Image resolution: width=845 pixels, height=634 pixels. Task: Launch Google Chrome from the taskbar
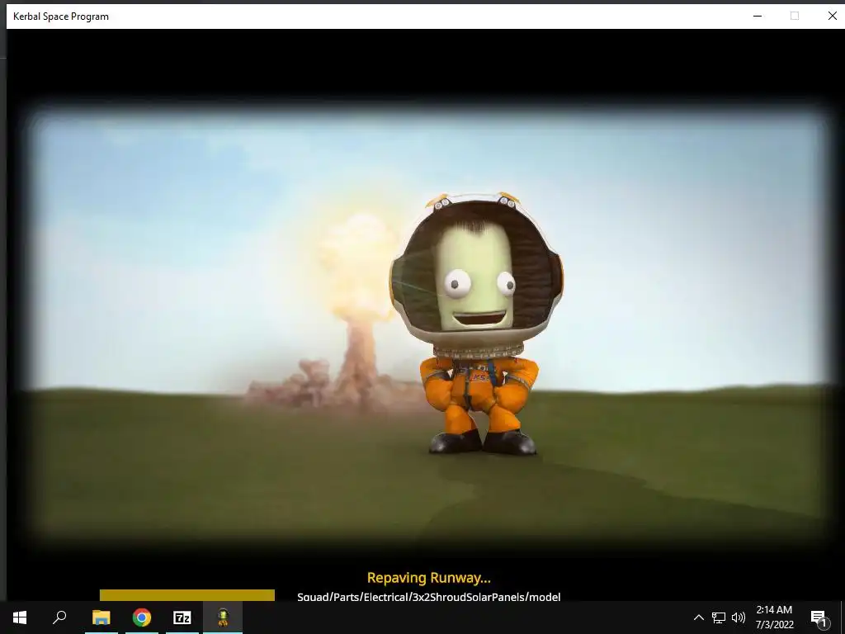point(142,617)
